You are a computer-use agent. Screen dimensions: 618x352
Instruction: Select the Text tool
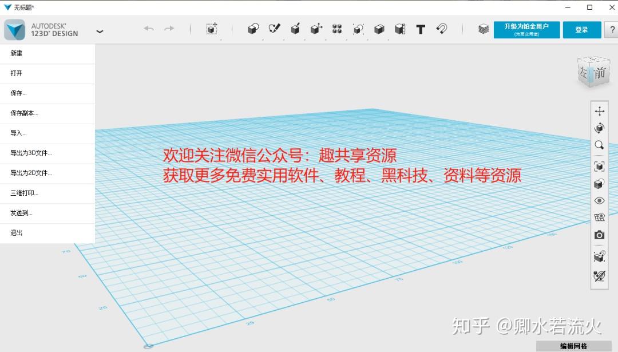tap(421, 29)
